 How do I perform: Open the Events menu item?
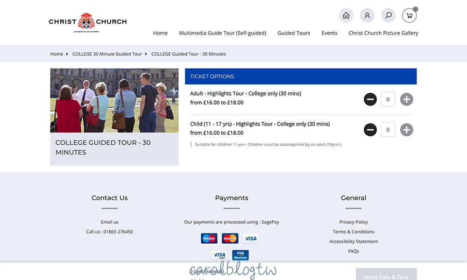tap(329, 33)
